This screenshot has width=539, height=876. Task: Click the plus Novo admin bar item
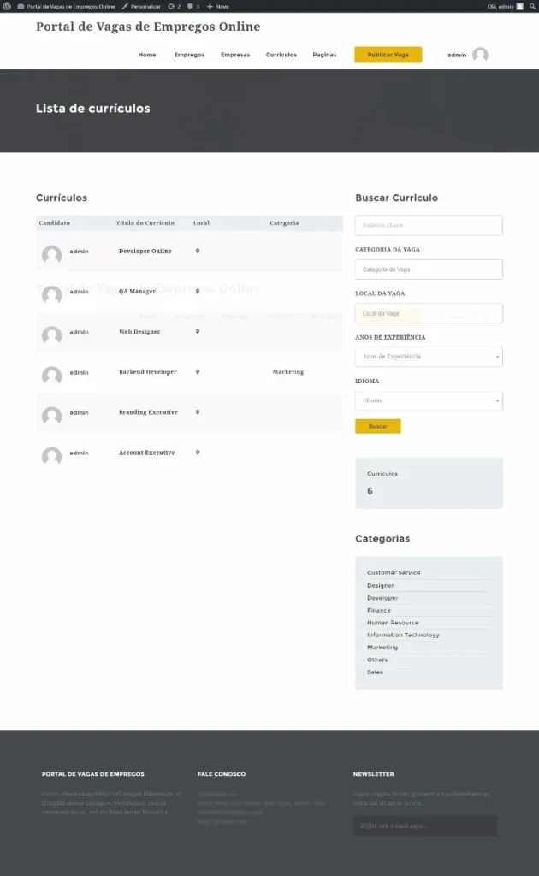pyautogui.click(x=218, y=6)
